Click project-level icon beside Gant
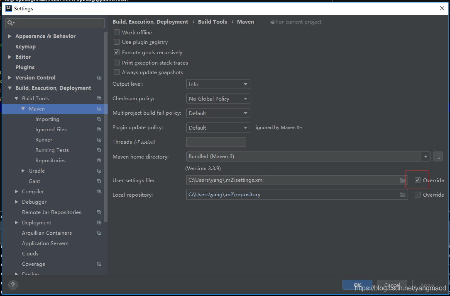450x296 pixels. coord(99,181)
